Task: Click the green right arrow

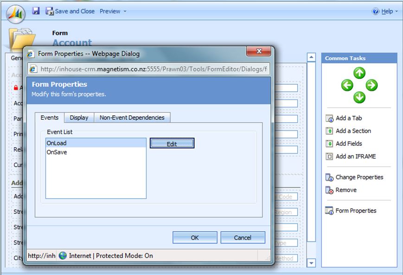Action: pos(371,85)
